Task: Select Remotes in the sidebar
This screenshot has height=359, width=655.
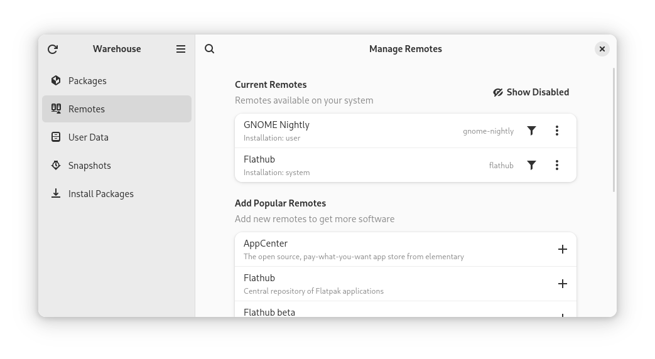Action: coord(87,109)
